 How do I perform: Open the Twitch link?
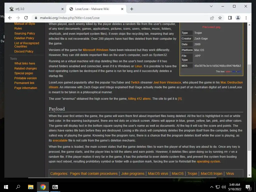[135, 82]
